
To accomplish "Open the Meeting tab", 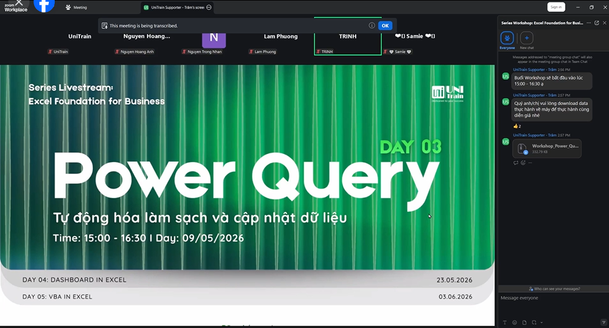I will click(76, 8).
